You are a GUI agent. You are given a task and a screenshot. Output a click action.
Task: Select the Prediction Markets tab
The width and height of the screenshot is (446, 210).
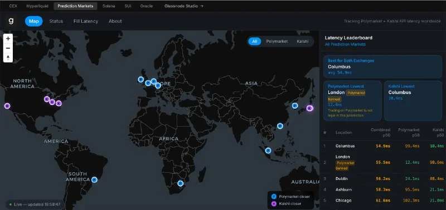tap(75, 6)
